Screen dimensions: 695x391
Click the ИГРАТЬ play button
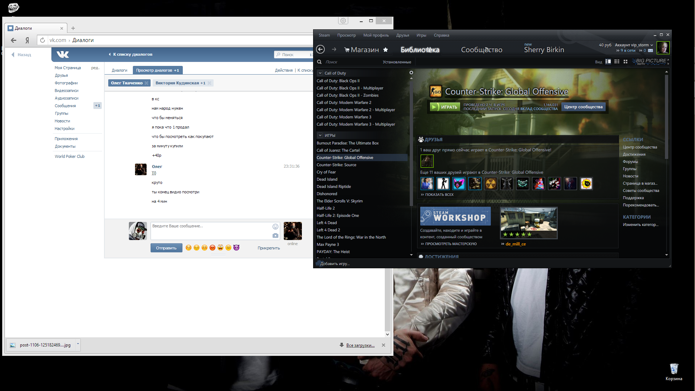pos(445,107)
